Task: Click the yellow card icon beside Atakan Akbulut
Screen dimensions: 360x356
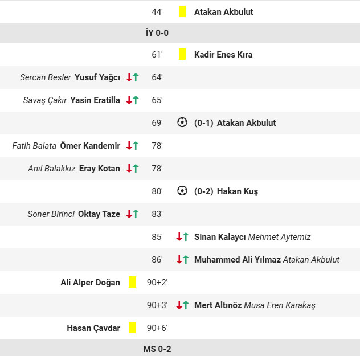Action: pyautogui.click(x=182, y=11)
